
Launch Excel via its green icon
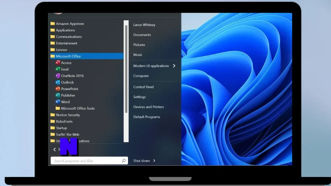click(58, 69)
